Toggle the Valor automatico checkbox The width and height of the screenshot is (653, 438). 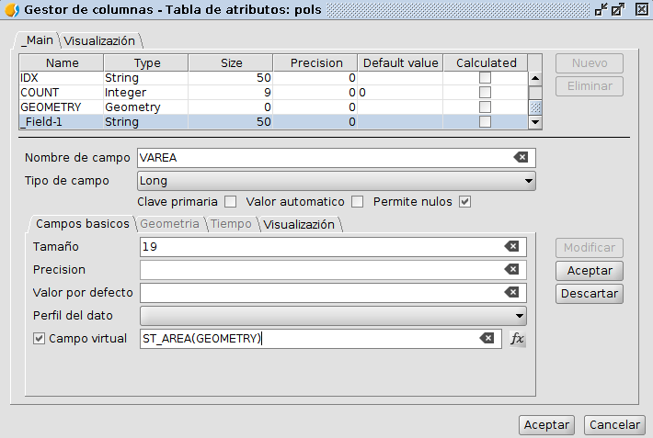358,202
